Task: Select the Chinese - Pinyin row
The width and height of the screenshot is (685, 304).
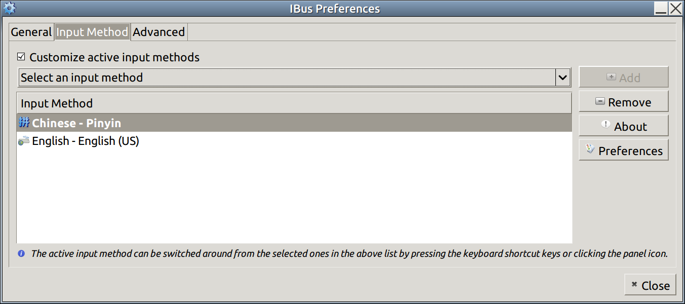Action: coord(294,123)
